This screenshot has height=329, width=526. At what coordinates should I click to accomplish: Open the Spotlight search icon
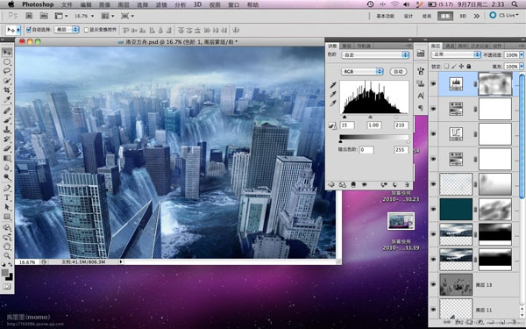pyautogui.click(x=515, y=4)
